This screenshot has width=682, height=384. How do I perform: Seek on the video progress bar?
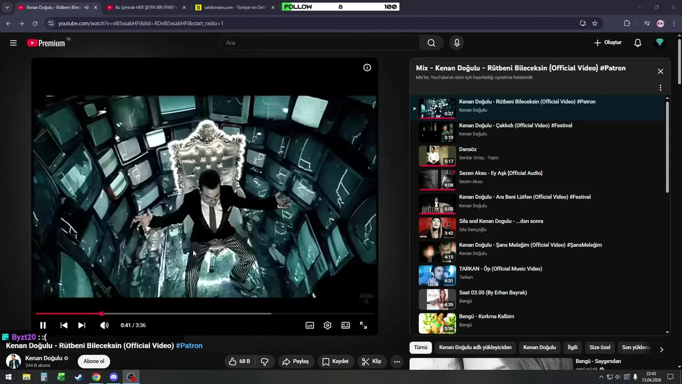click(205, 314)
